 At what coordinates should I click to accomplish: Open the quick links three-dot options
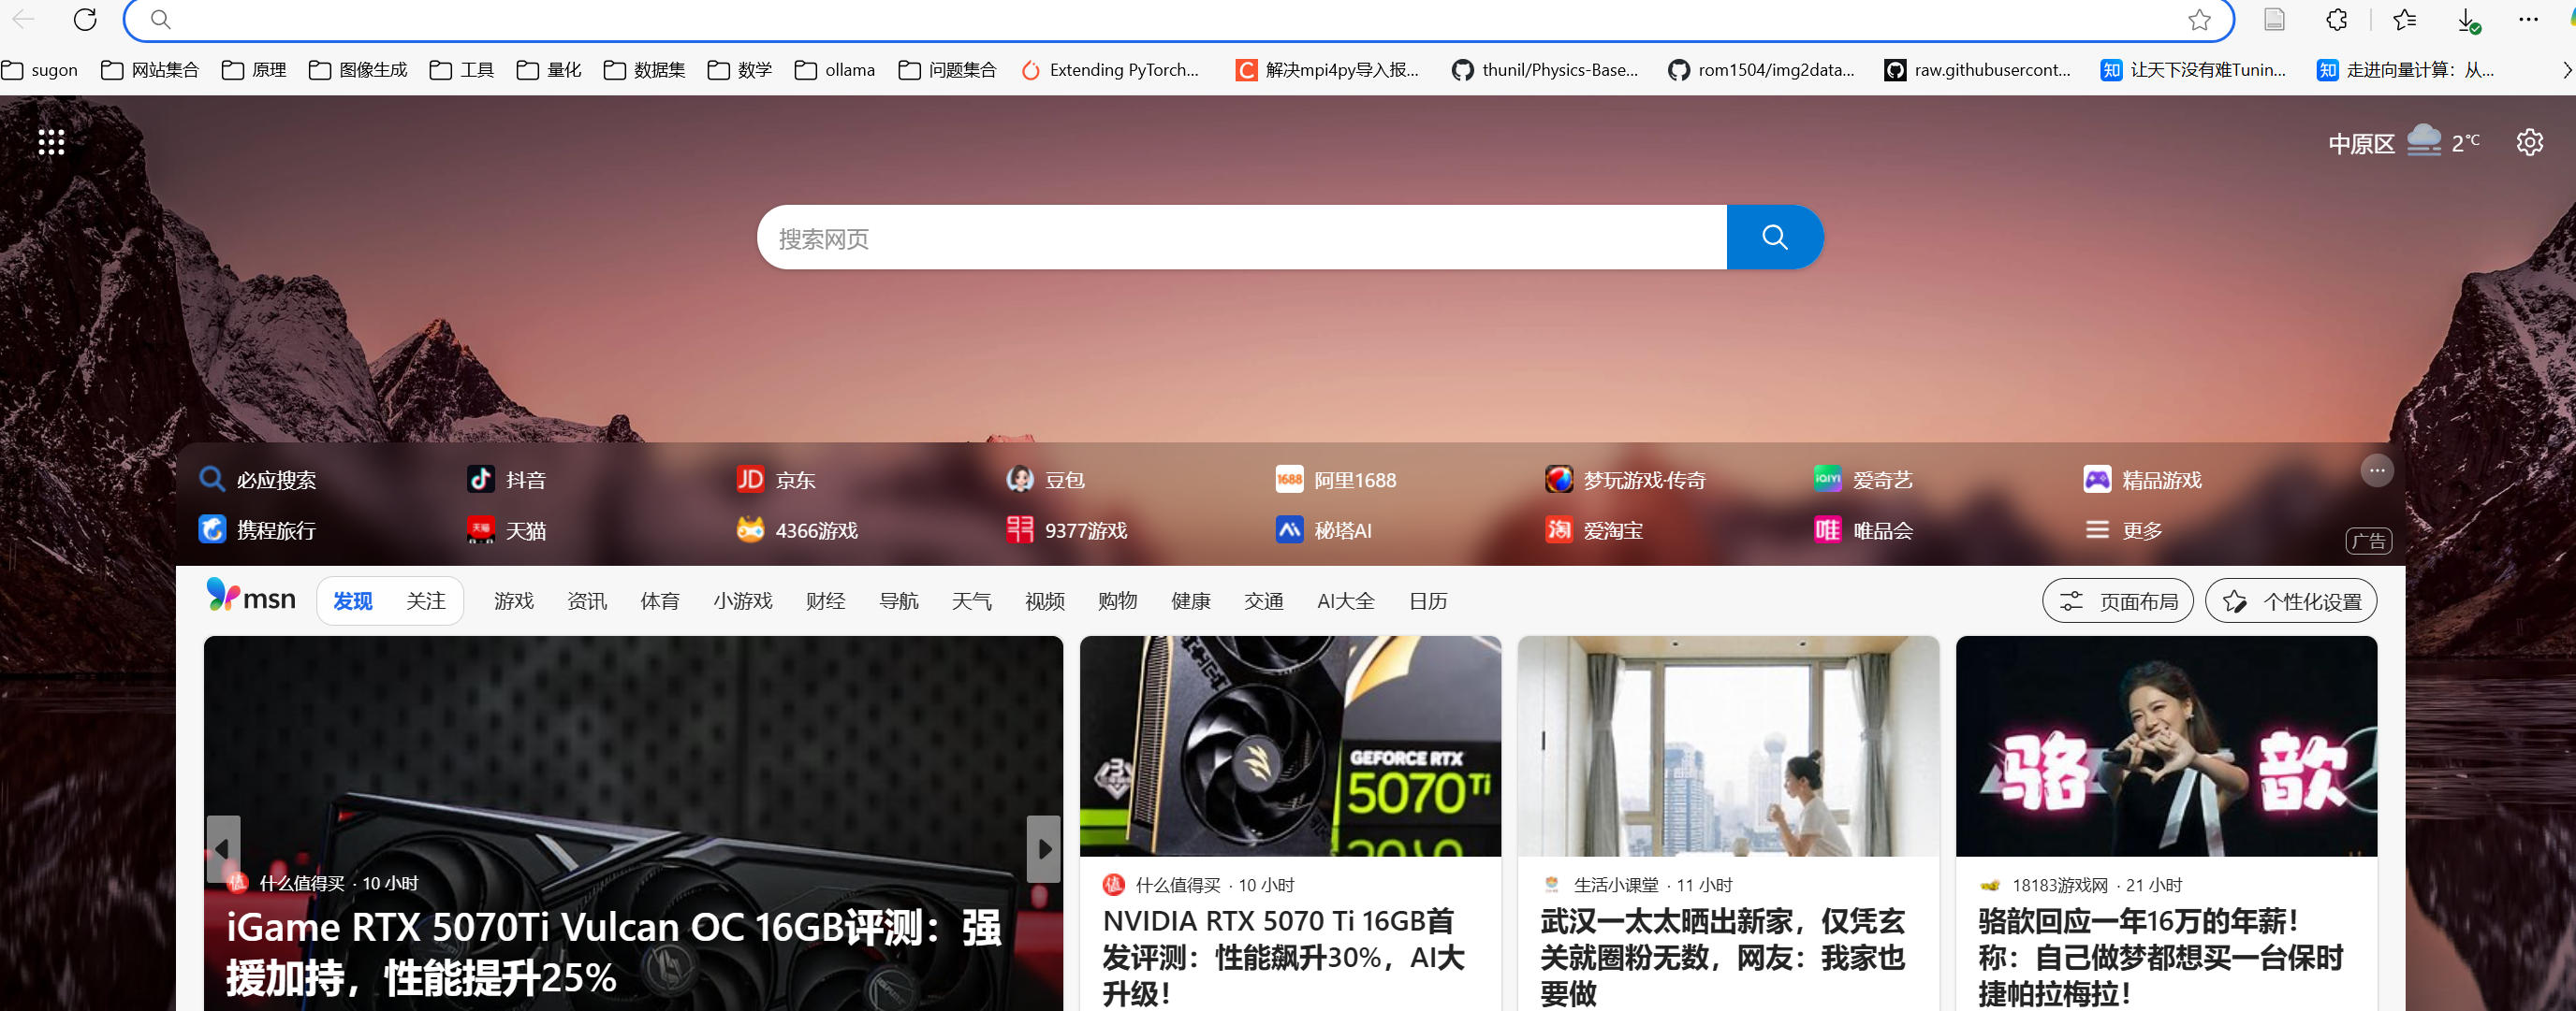pos(2376,469)
